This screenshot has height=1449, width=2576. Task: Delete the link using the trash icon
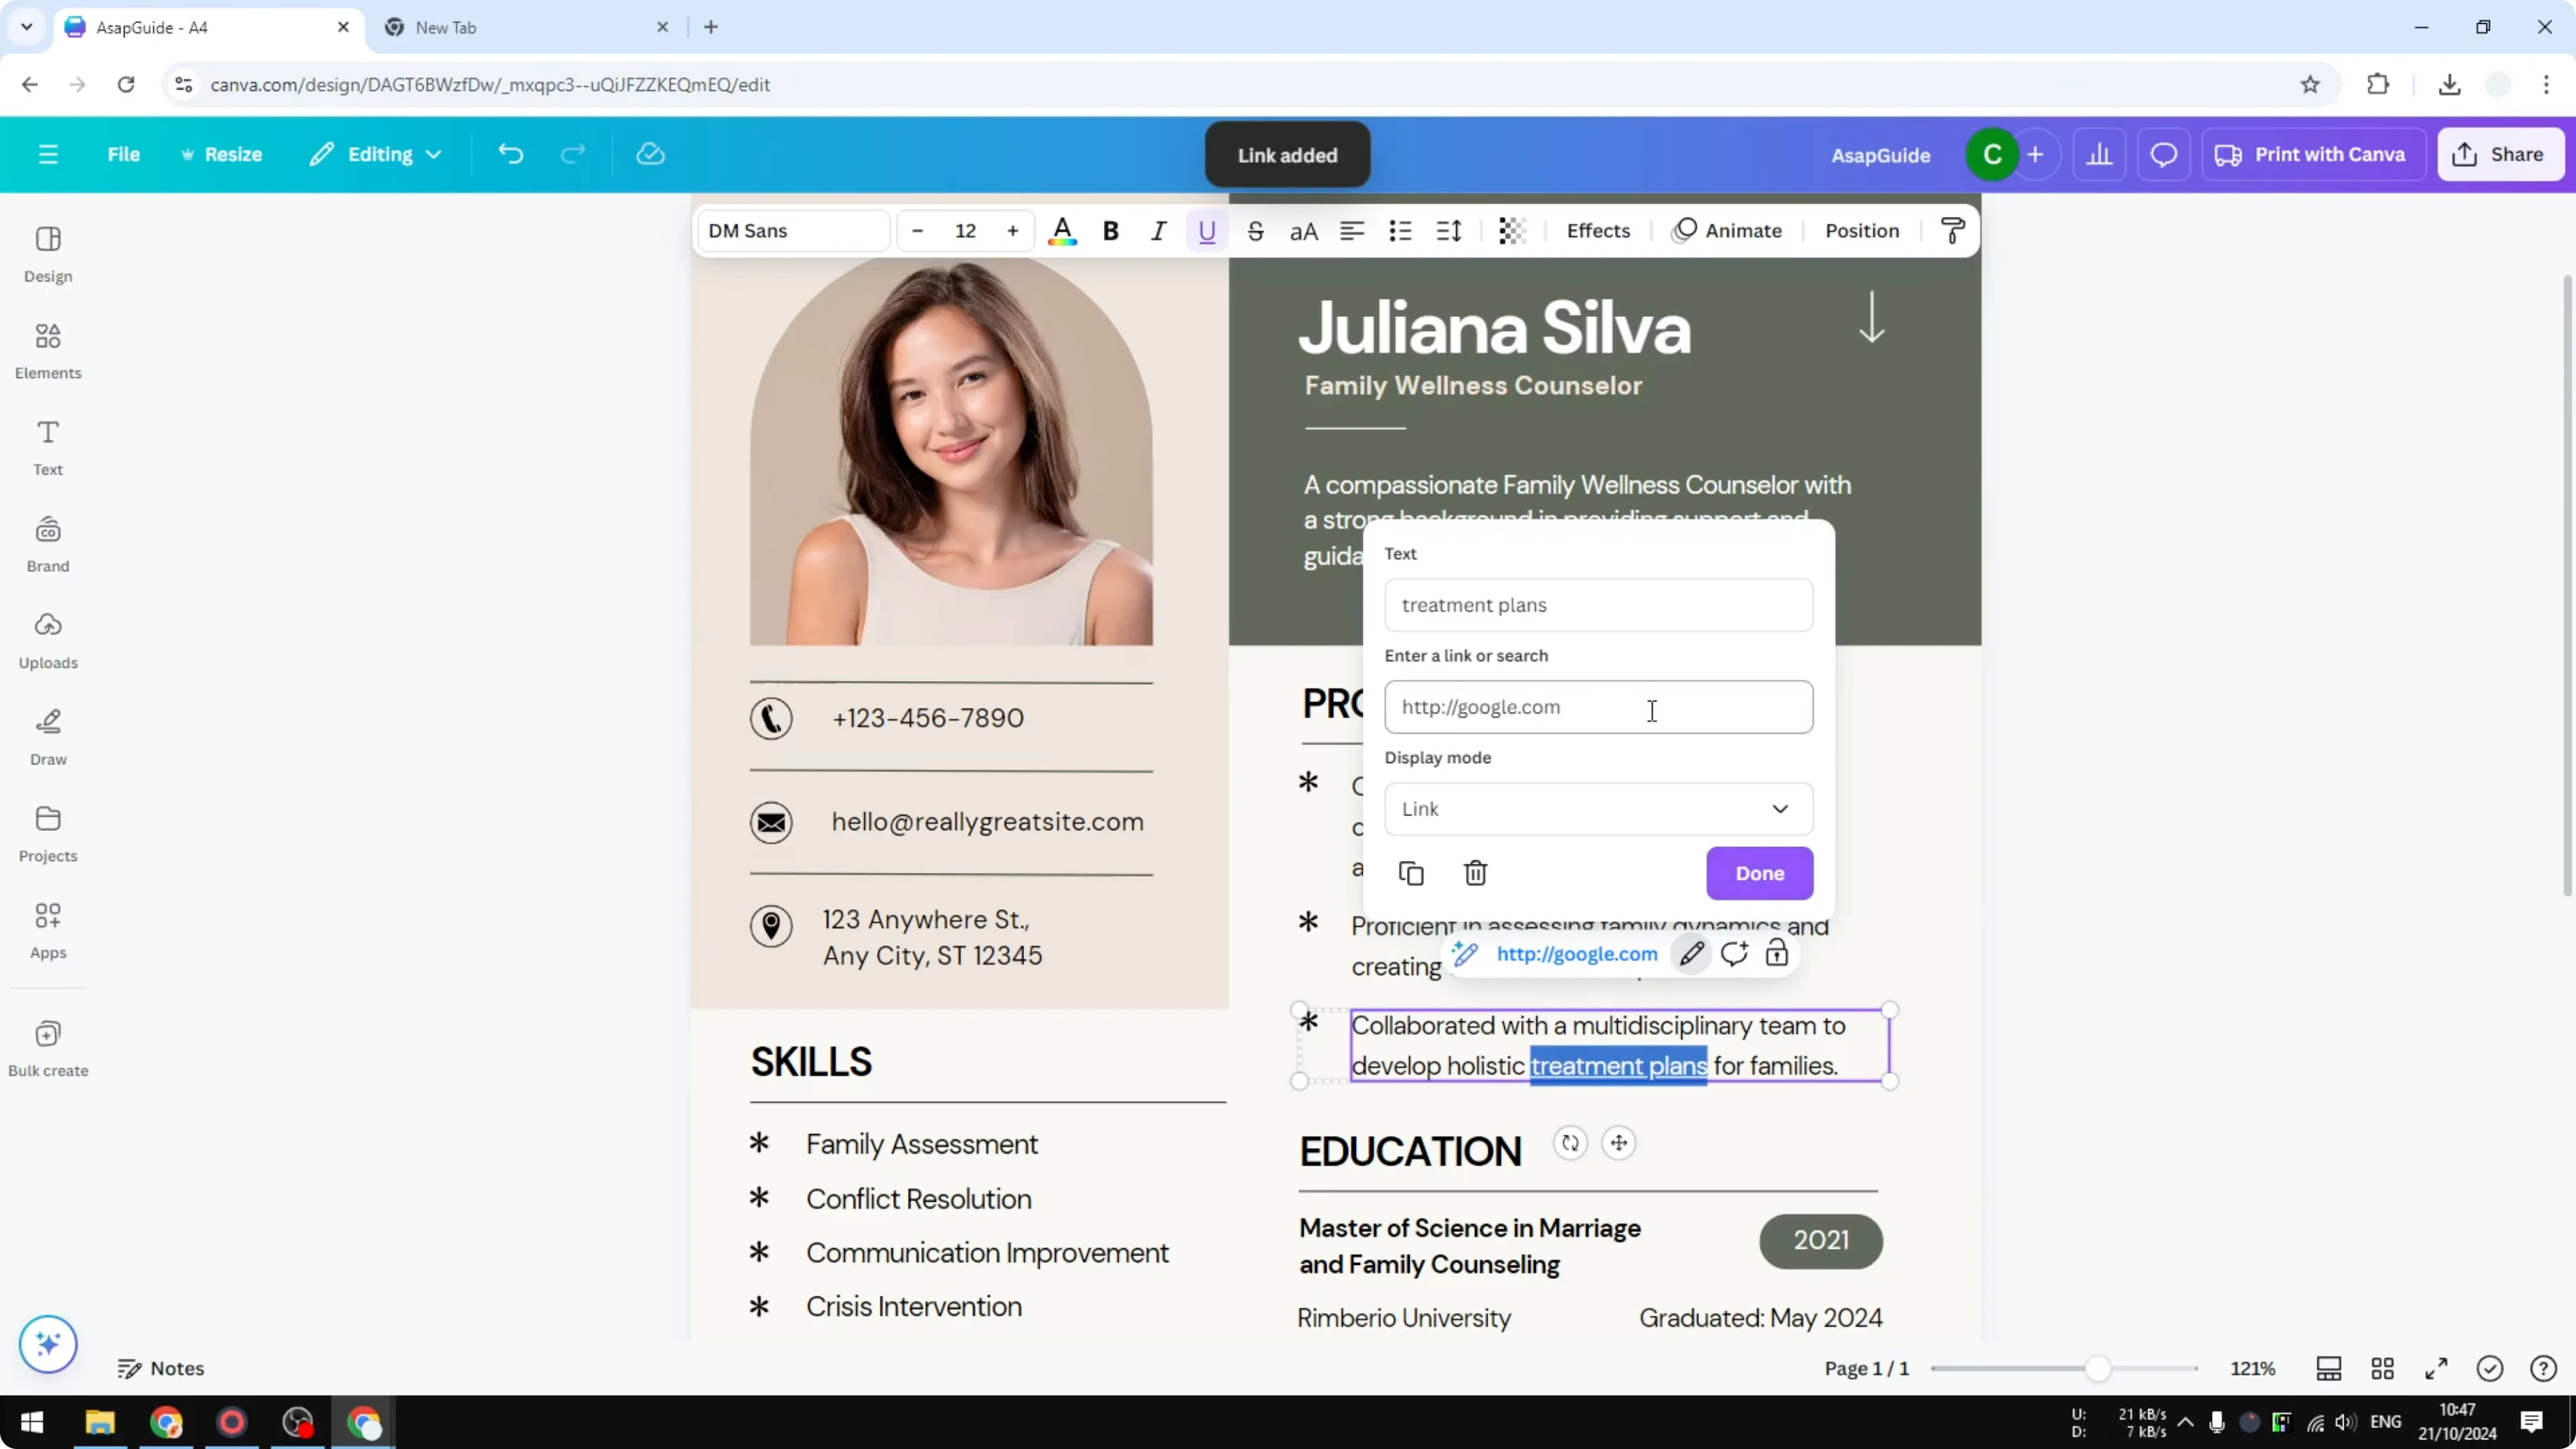point(1476,873)
